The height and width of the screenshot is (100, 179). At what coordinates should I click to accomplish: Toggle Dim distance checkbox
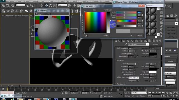click(x=138, y=56)
